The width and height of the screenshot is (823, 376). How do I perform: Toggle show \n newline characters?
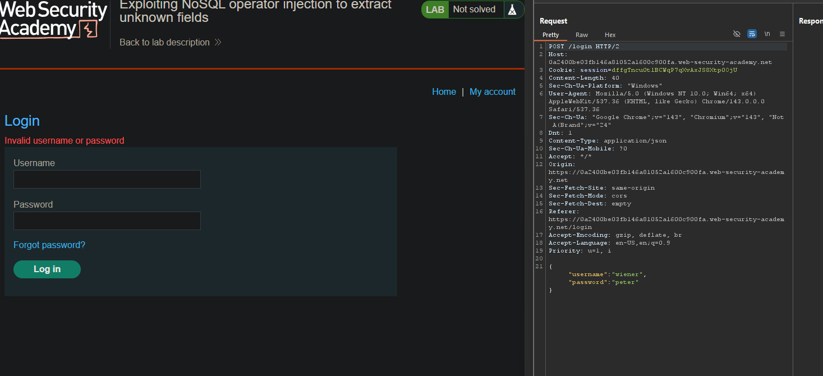pos(767,34)
